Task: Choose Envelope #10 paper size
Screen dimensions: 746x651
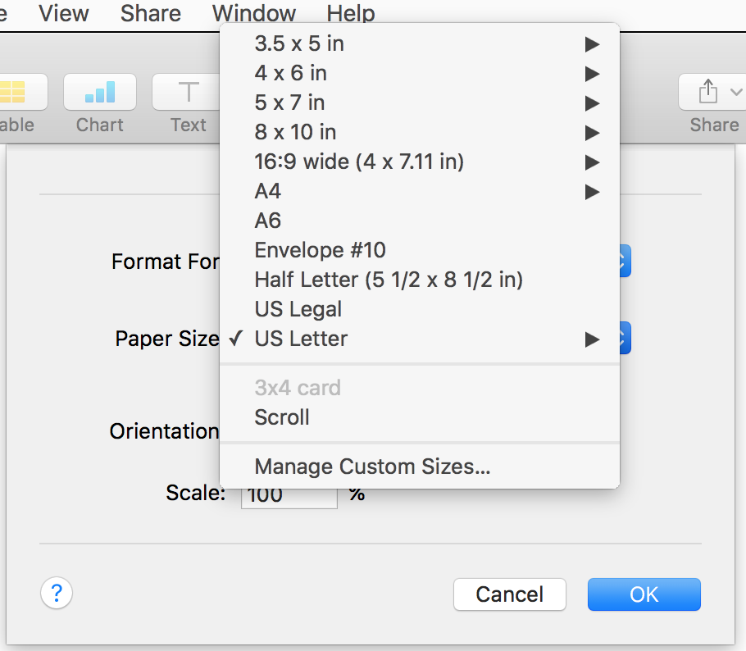Action: [x=321, y=250]
